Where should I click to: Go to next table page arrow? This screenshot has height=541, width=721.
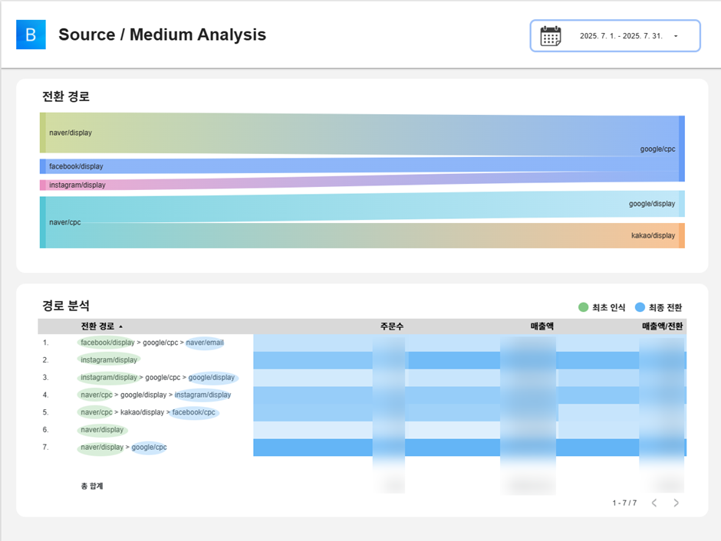pos(676,503)
